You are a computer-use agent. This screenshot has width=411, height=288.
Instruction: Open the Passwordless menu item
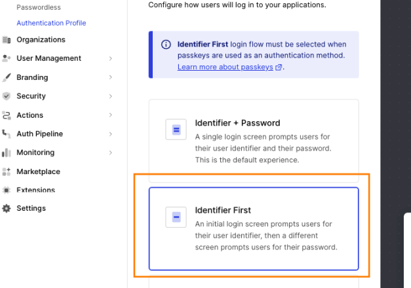click(x=39, y=8)
